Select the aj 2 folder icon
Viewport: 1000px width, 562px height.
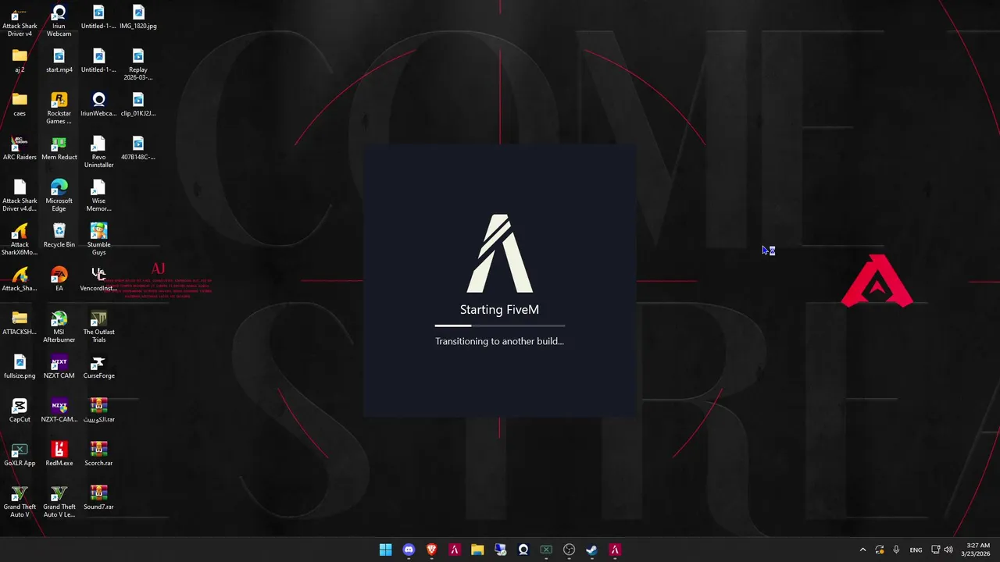coord(20,61)
